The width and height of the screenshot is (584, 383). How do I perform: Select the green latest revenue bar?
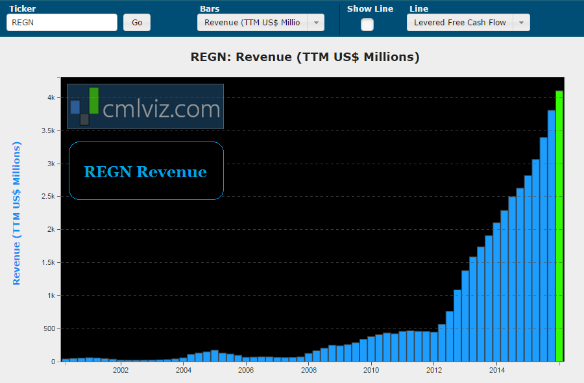click(x=559, y=226)
